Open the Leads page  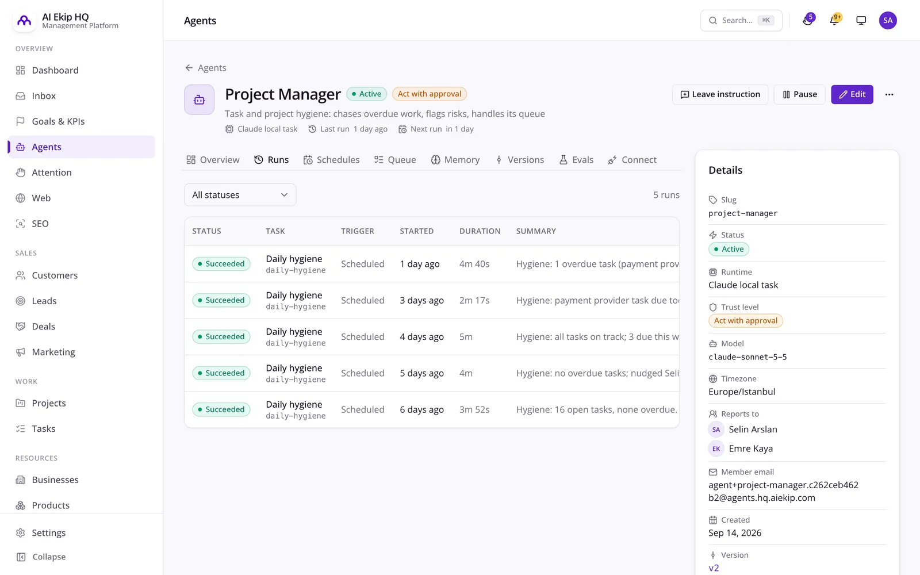pos(82,301)
